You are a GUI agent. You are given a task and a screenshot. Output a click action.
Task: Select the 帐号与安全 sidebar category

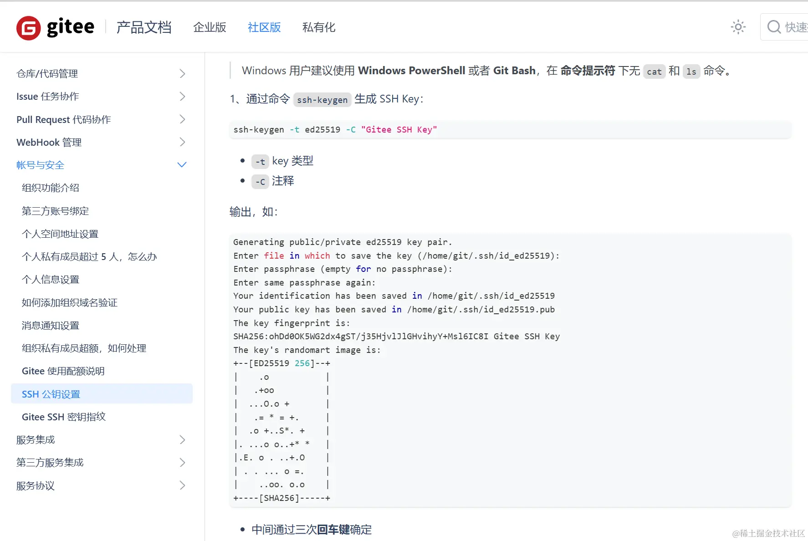tap(40, 165)
